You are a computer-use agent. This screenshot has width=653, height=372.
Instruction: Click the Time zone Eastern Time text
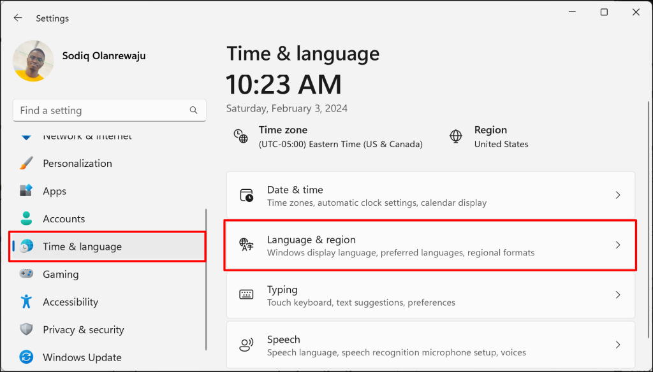pyautogui.click(x=341, y=144)
